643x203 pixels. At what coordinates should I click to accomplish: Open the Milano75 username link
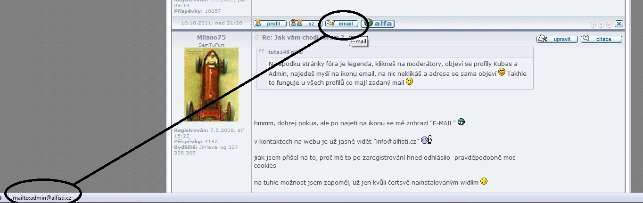211,38
